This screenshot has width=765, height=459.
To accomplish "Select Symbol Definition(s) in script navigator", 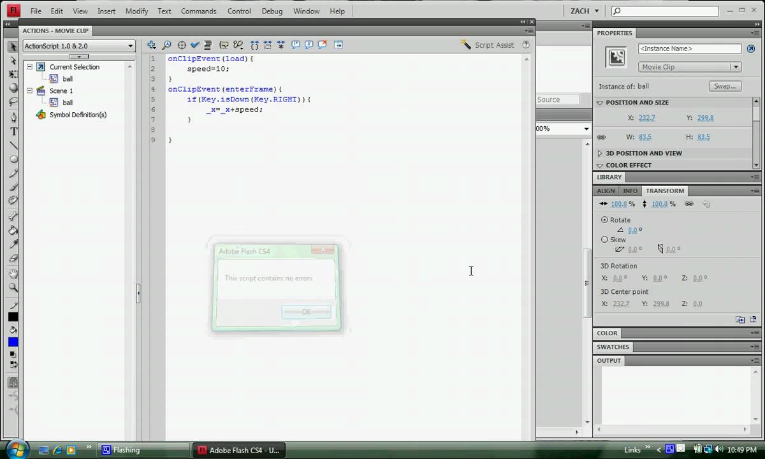I will point(78,115).
